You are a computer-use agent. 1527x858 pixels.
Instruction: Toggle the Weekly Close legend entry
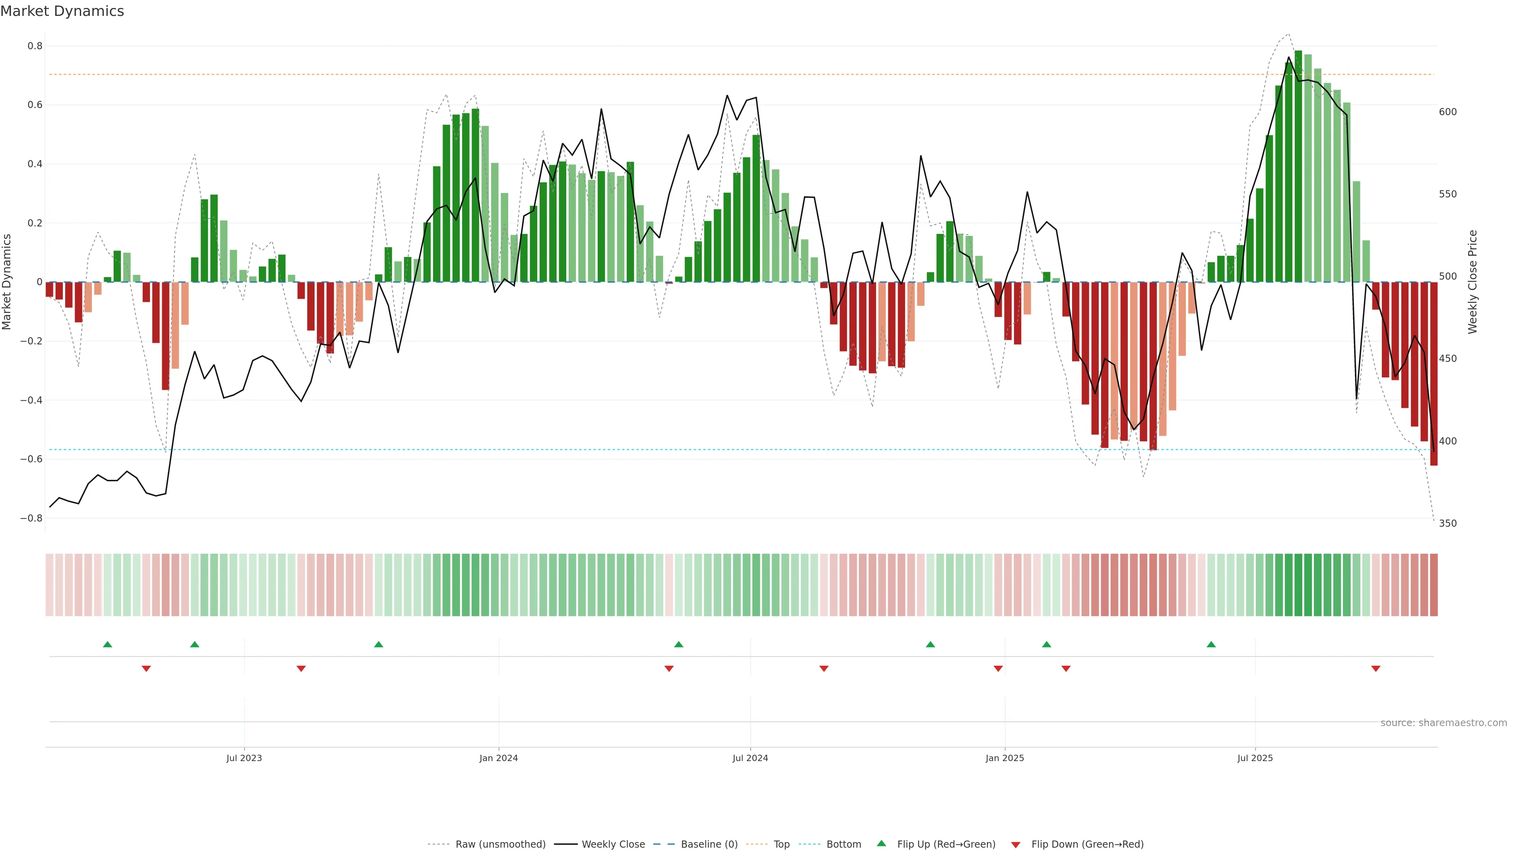[613, 844]
